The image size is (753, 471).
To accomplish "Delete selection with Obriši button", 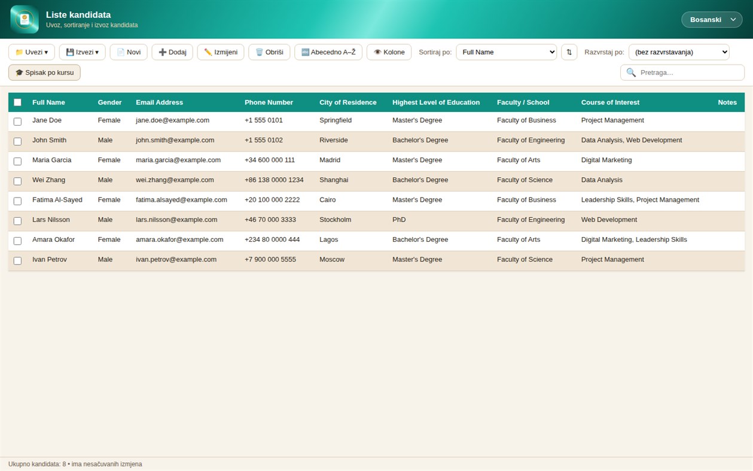I will [269, 52].
